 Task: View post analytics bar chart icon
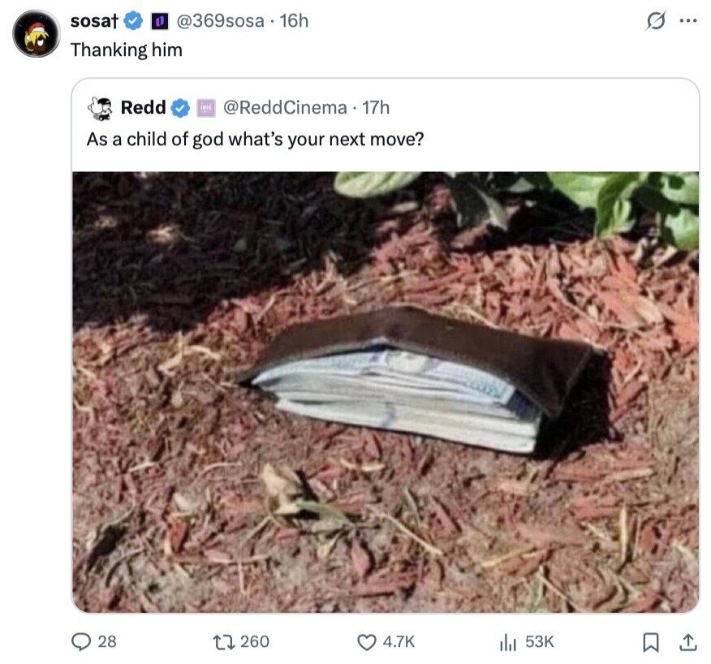[x=508, y=642]
